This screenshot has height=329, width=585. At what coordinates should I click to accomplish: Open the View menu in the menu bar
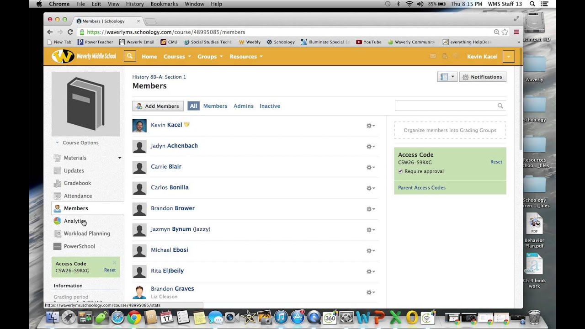tap(113, 4)
